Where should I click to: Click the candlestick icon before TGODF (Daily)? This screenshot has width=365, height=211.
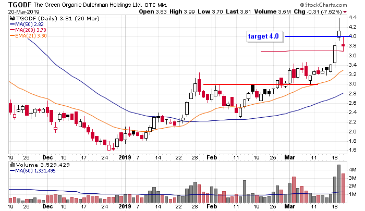click(12, 18)
